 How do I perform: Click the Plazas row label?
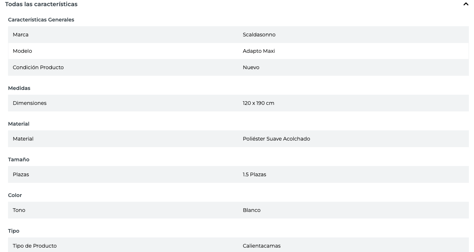coord(21,174)
